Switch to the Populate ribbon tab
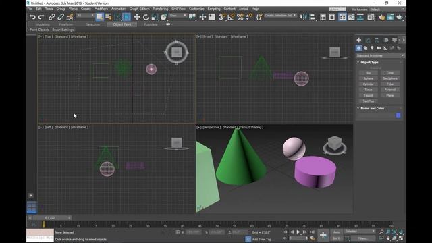Viewport: 432px width, 243px height. pyautogui.click(x=151, y=24)
